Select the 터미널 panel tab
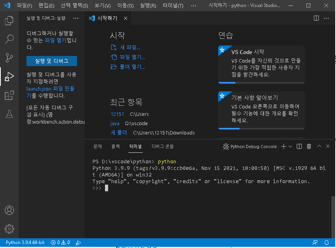Screen dimensions: 336x248 click(x=135, y=146)
